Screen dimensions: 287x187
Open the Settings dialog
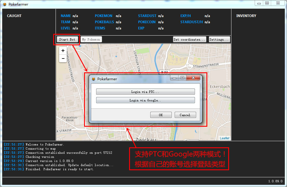point(219,39)
